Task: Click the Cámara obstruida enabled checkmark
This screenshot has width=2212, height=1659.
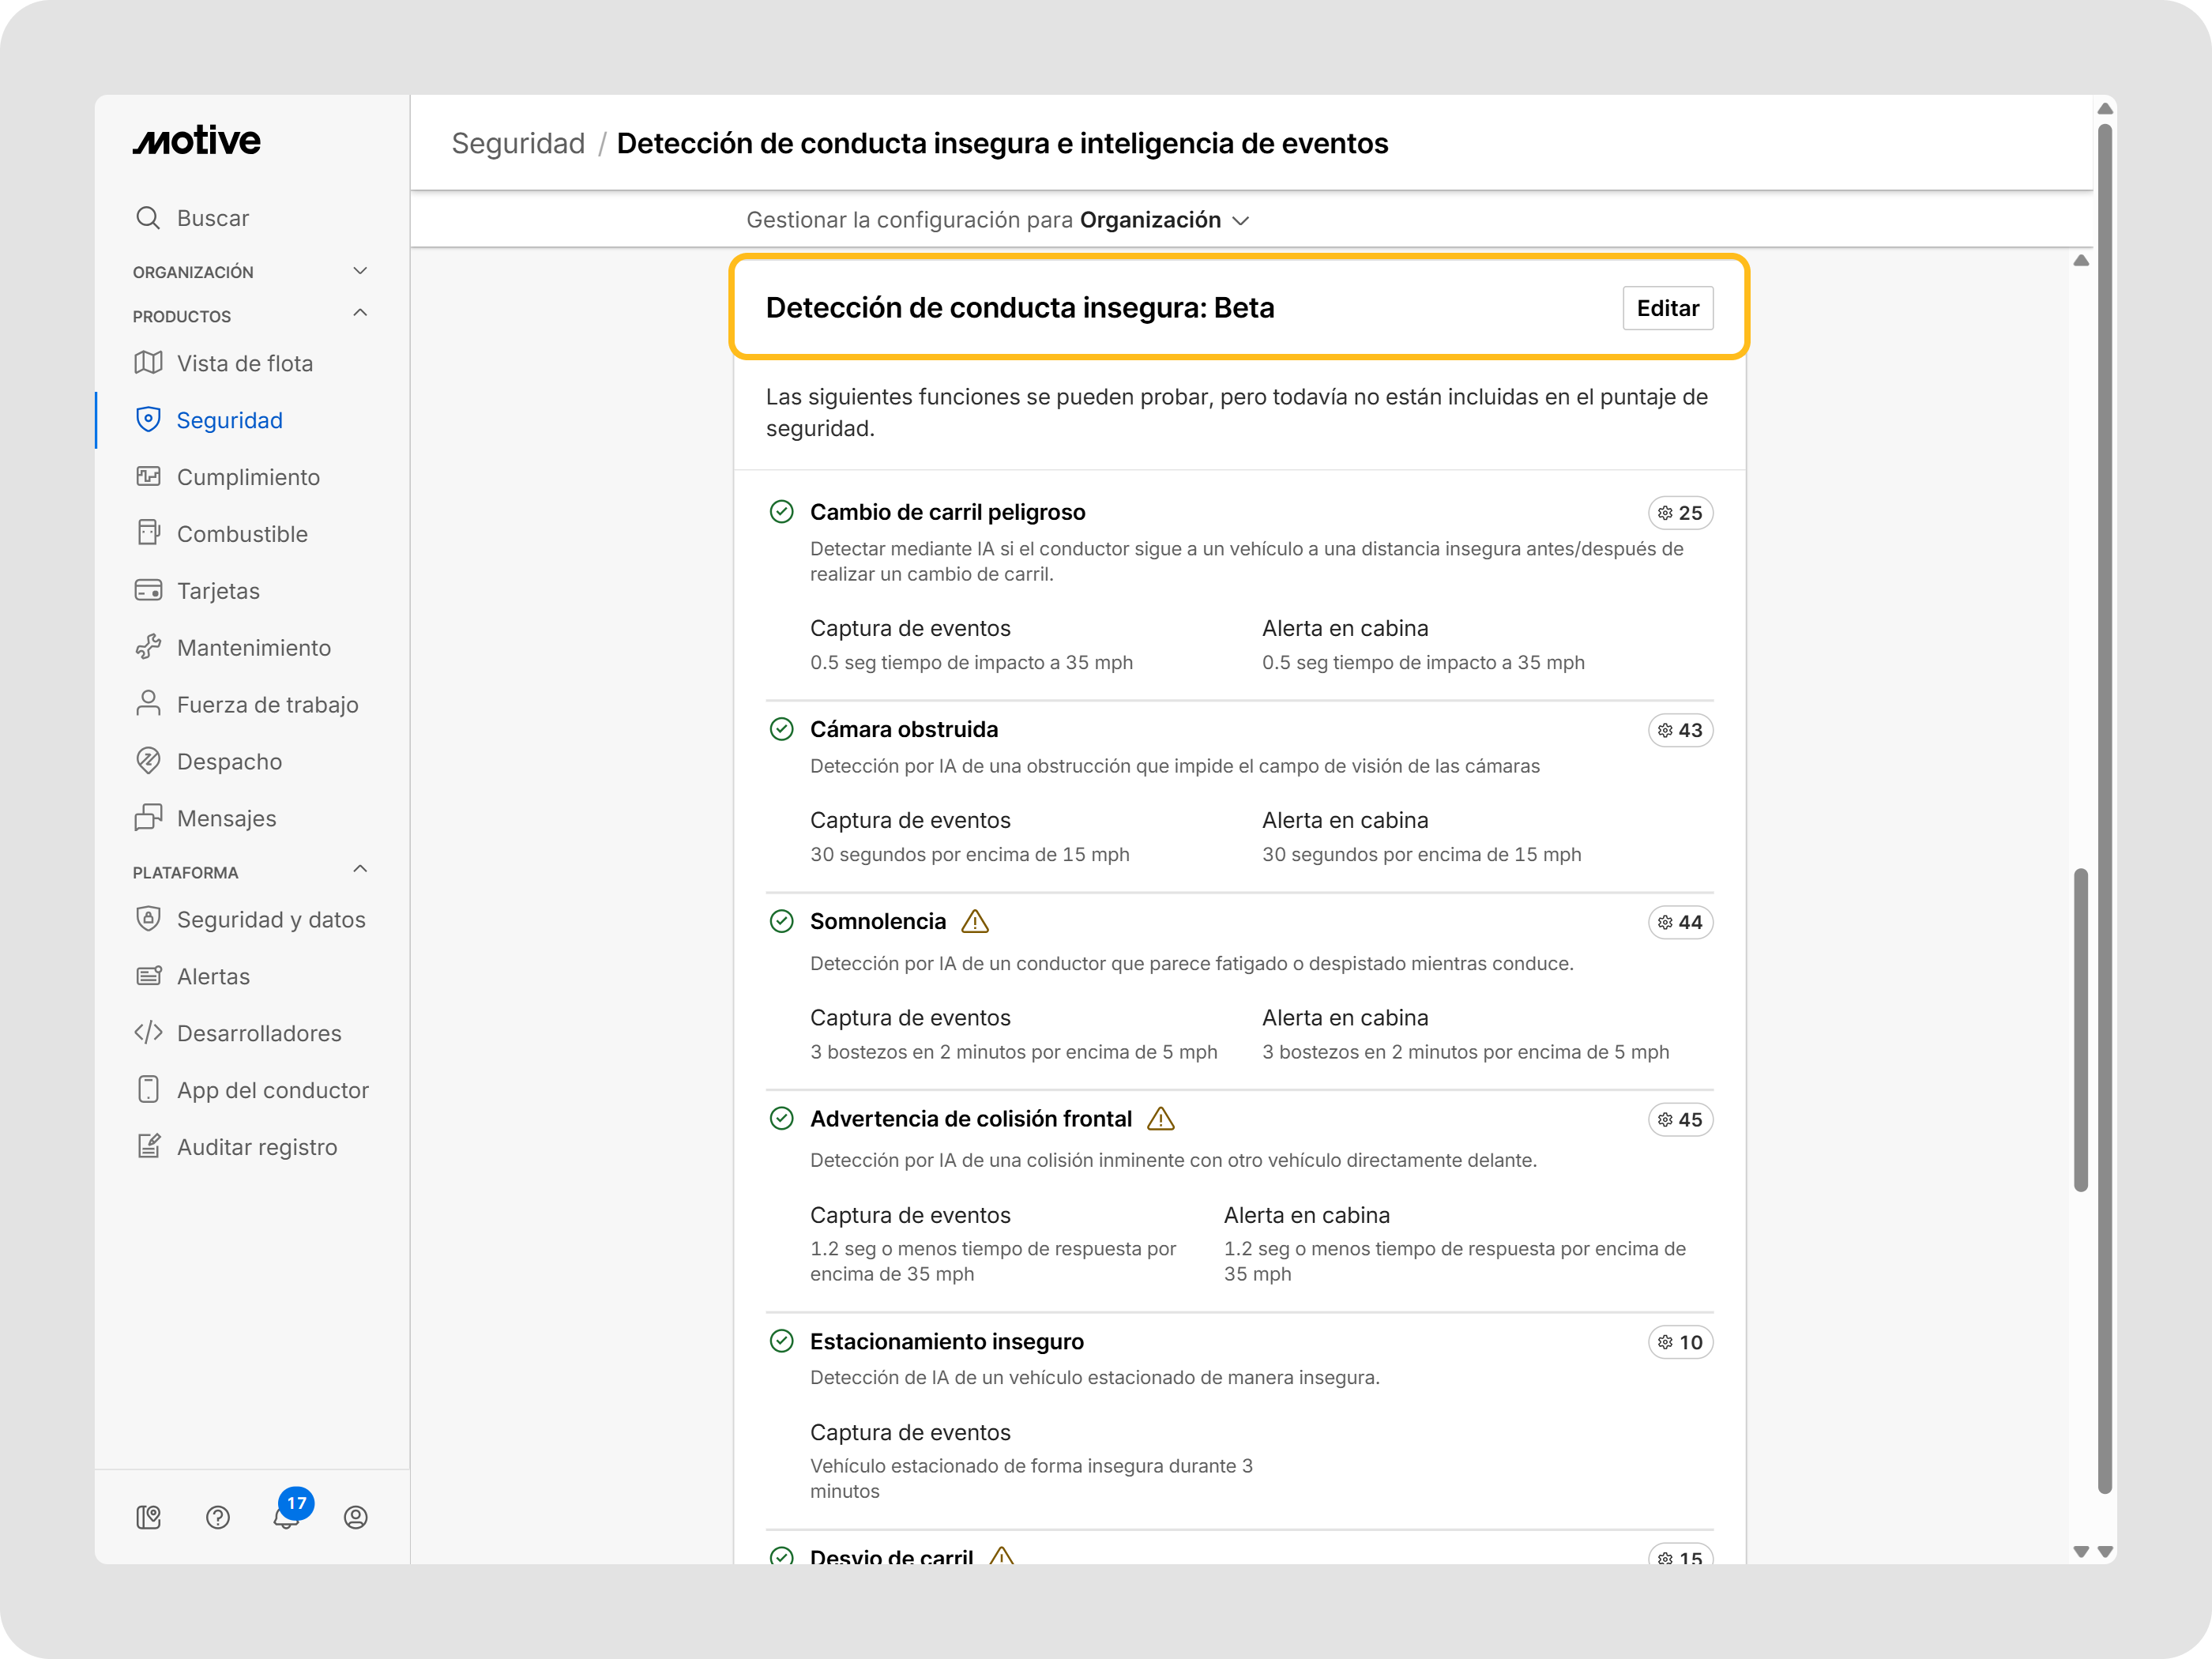Action: click(x=781, y=729)
